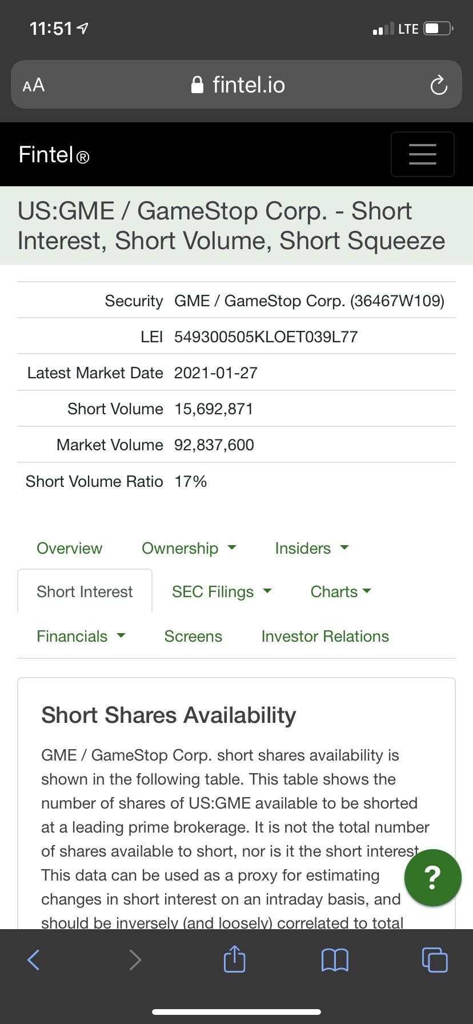Open the hamburger navigation menu

click(422, 154)
